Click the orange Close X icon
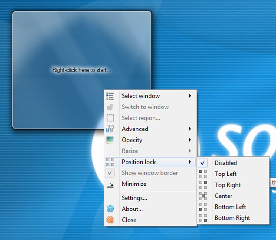The height and width of the screenshot is (240, 276). click(x=110, y=220)
